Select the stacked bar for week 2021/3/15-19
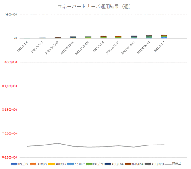191x169 pixels. (x=58, y=38)
